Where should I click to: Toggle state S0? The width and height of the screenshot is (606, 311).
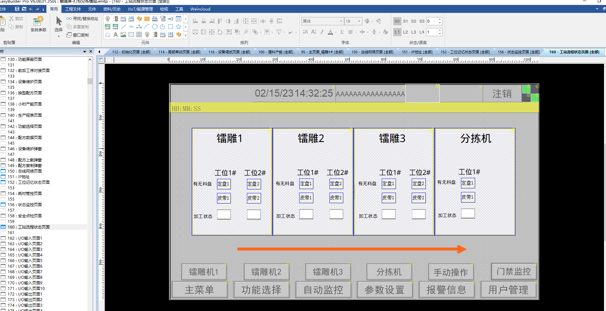(x=397, y=21)
